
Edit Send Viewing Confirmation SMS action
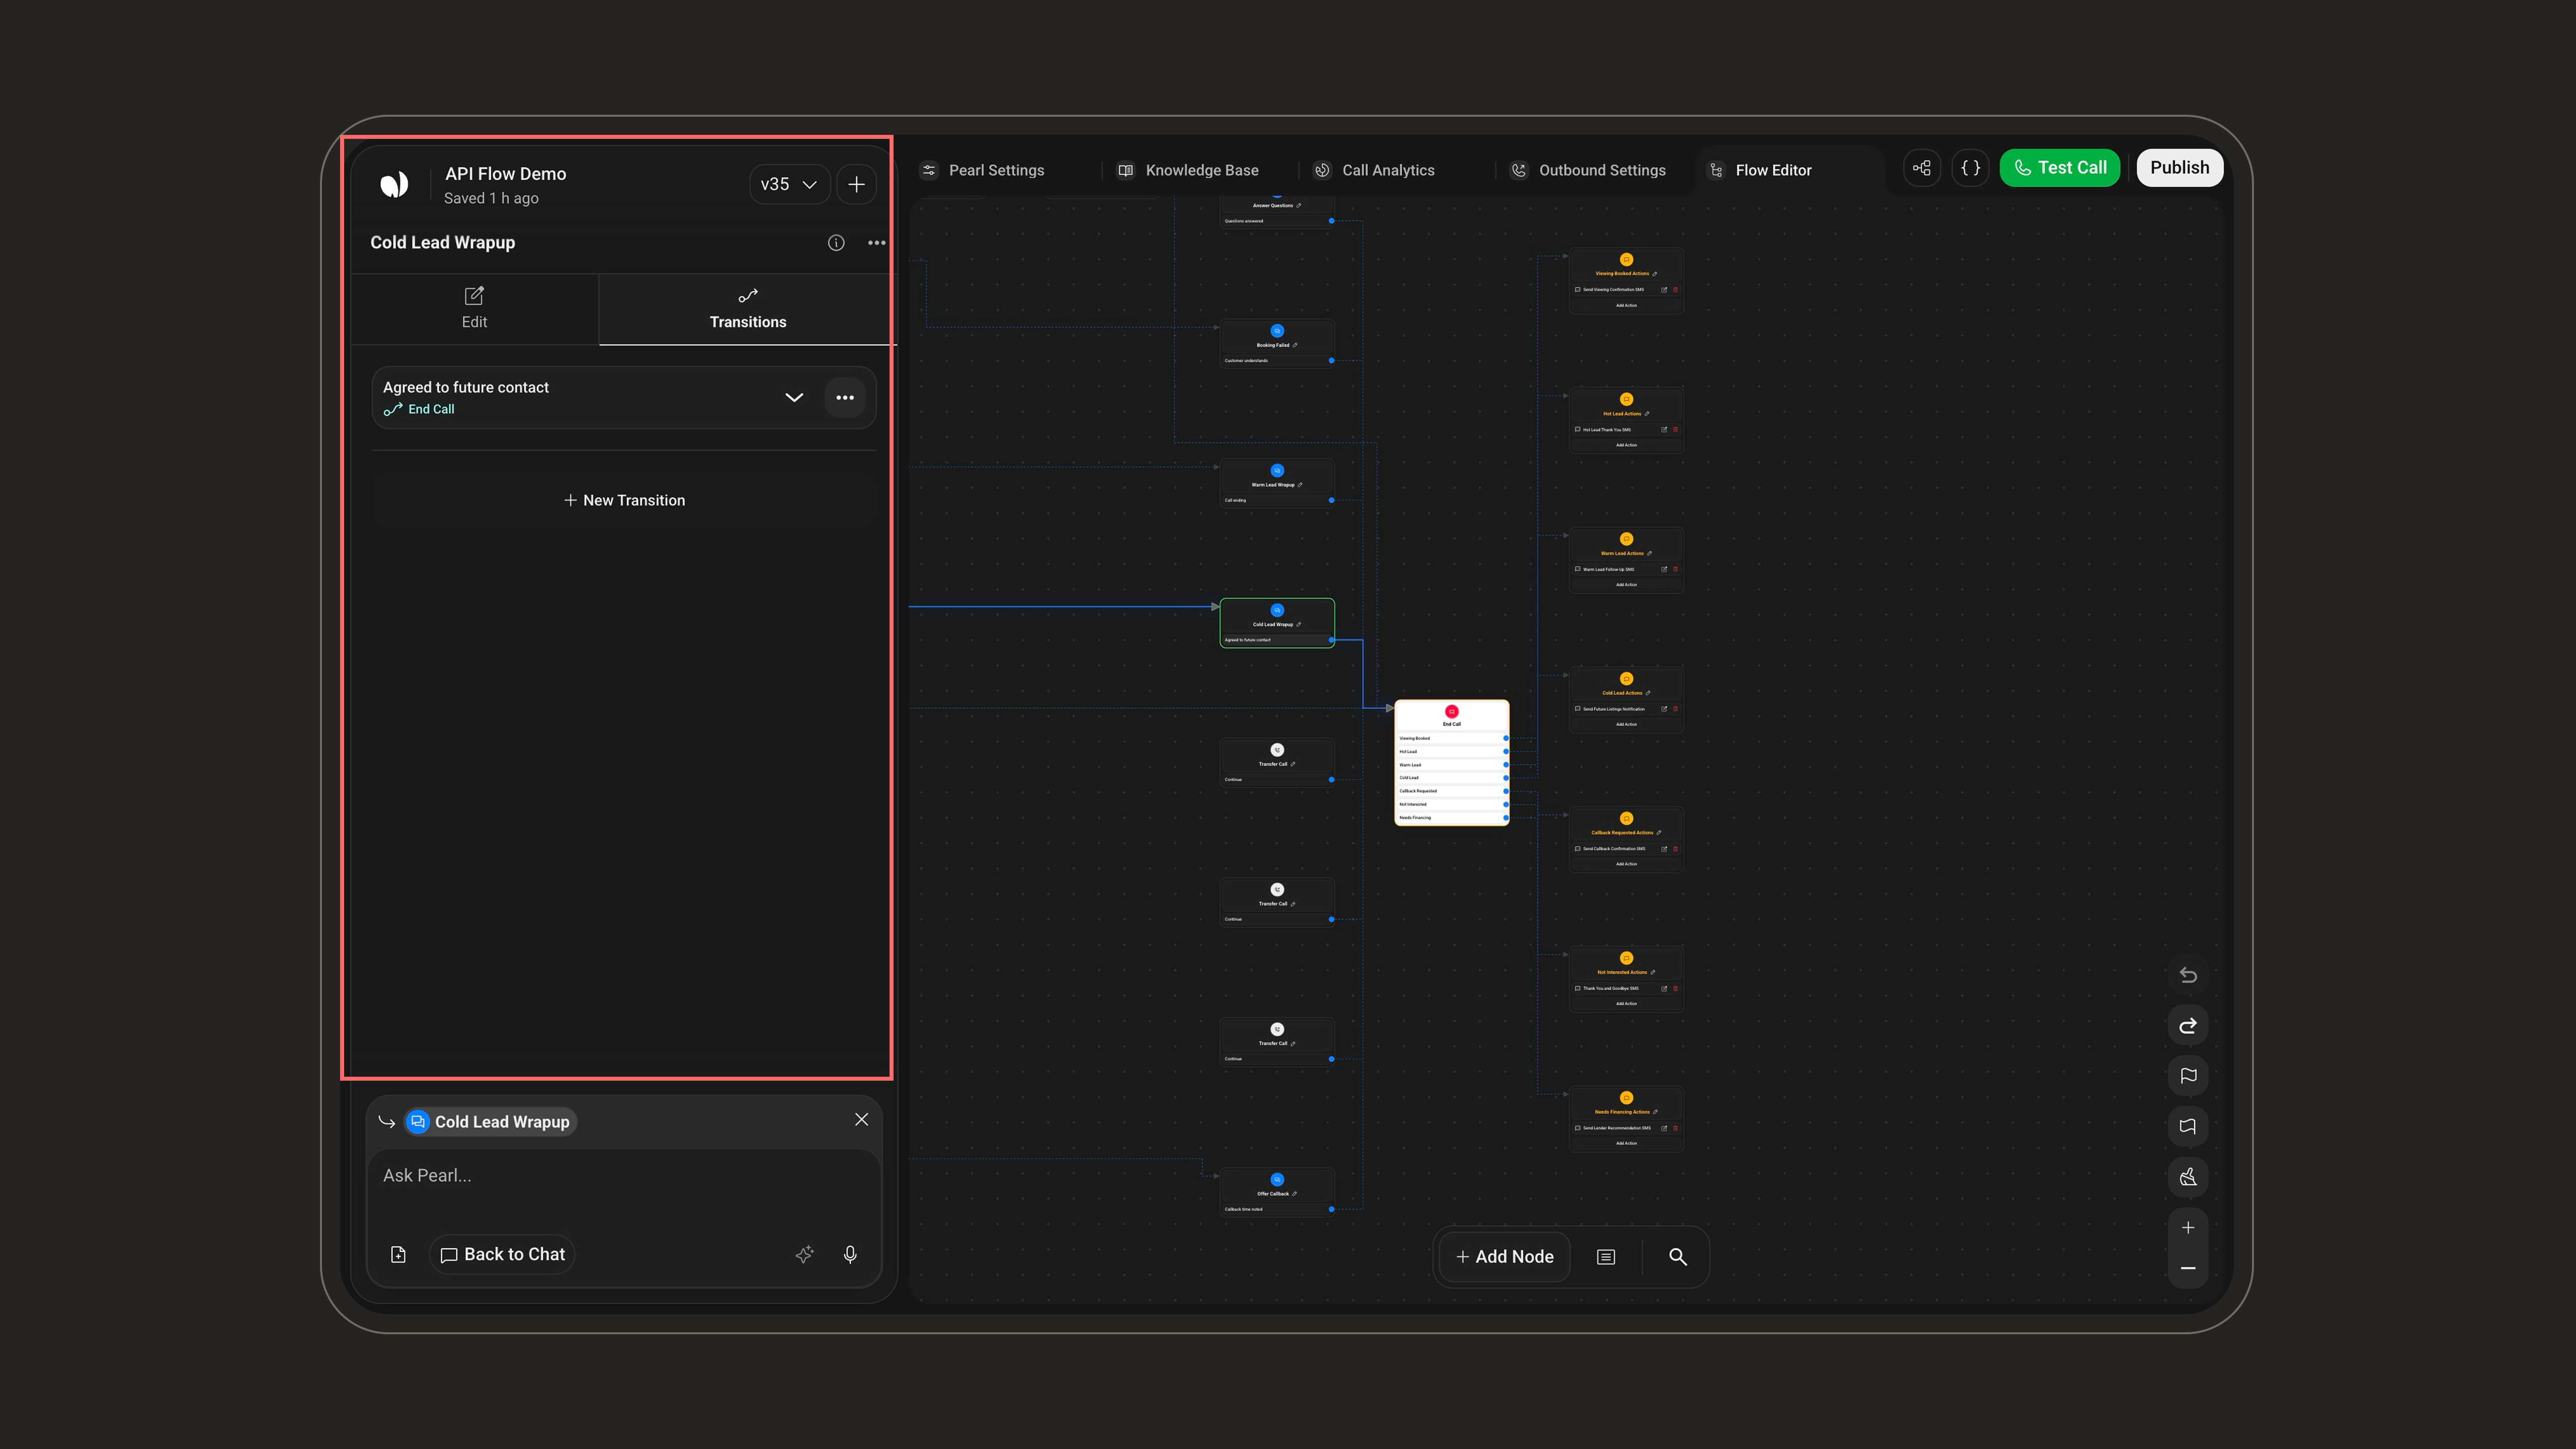coord(1664,290)
